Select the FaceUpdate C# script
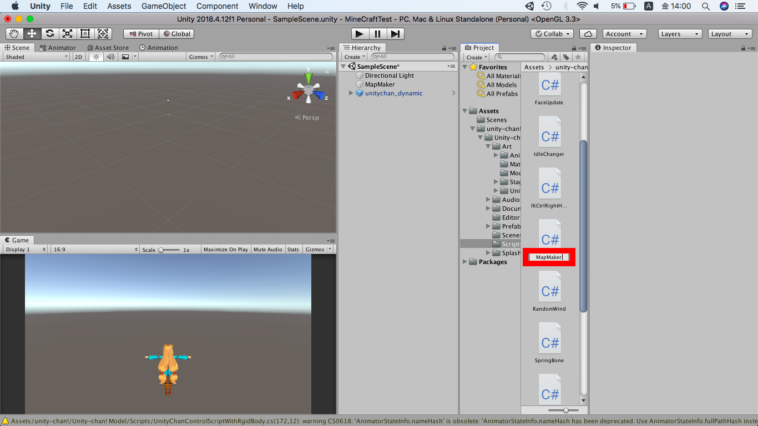758x426 pixels. pyautogui.click(x=550, y=90)
